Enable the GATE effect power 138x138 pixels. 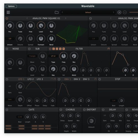7,110
